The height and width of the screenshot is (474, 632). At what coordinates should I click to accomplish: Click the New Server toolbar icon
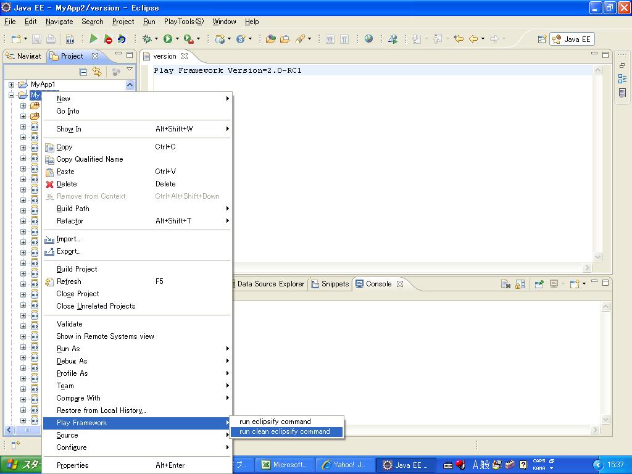click(x=220, y=39)
